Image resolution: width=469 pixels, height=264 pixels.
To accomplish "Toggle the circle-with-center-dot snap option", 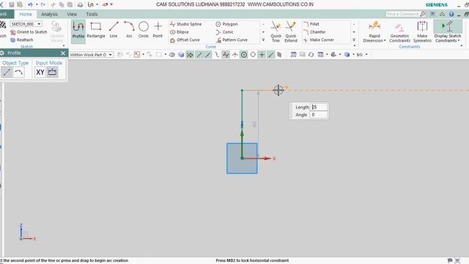I will click(244, 55).
